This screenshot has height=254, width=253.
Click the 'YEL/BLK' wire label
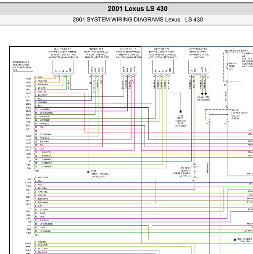click(42, 241)
